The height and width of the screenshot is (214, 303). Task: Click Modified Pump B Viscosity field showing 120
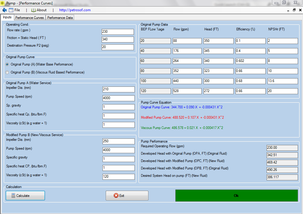[118, 177]
